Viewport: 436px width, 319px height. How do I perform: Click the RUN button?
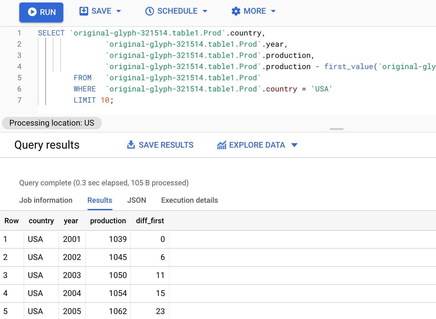coord(41,12)
